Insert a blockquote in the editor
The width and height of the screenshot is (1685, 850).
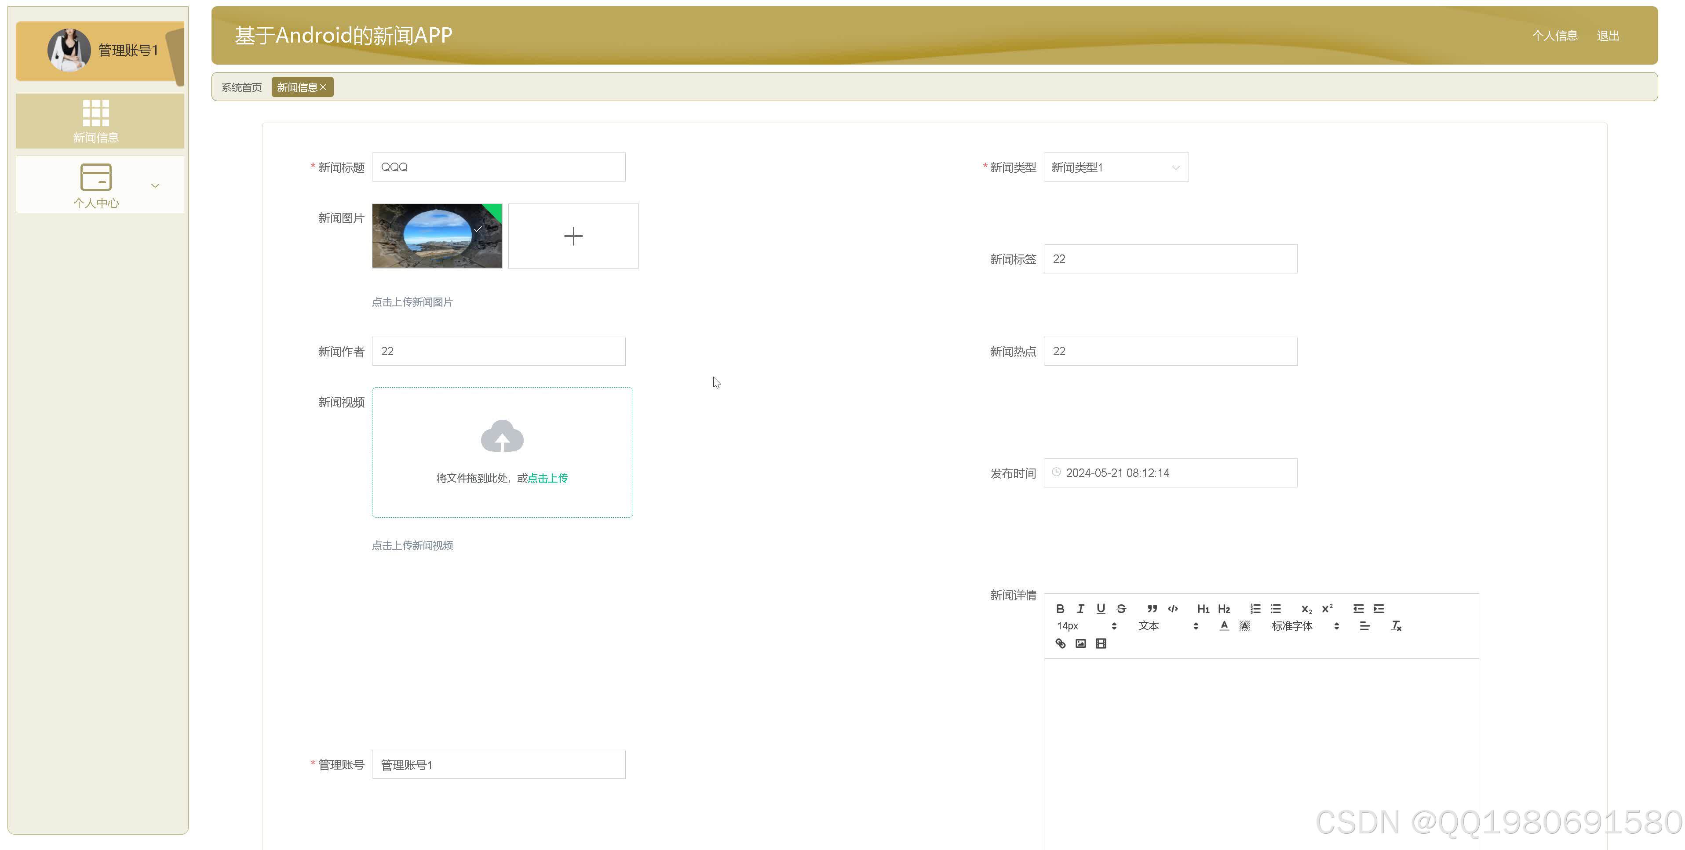(x=1153, y=609)
